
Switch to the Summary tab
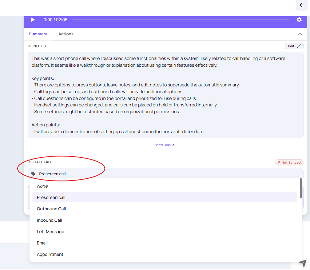(38, 34)
